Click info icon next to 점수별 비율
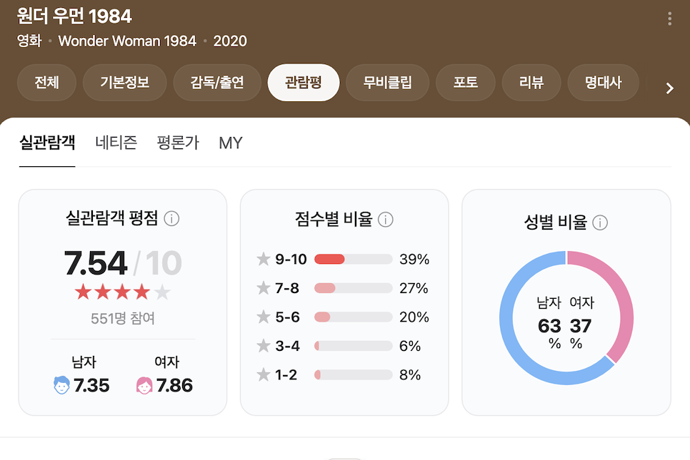Screen dimensions: 690x460 (x=386, y=219)
